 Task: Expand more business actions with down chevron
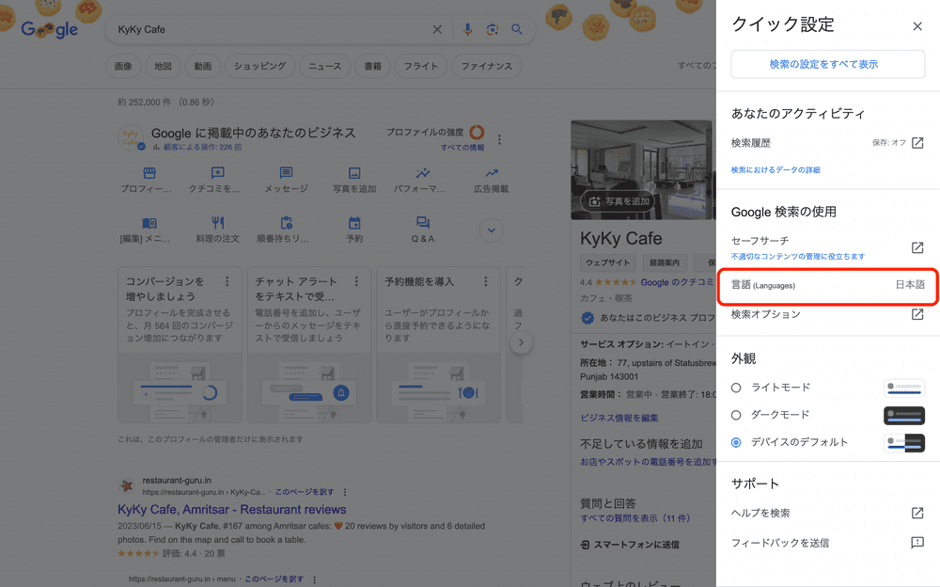coord(491,230)
